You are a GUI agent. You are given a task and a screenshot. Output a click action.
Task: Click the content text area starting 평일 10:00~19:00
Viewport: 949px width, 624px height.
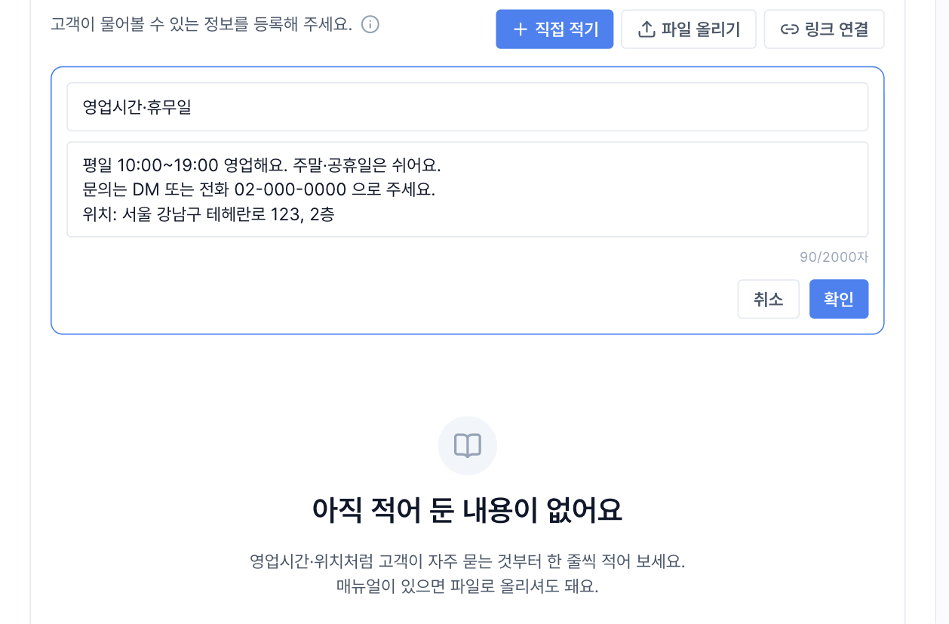[468, 189]
